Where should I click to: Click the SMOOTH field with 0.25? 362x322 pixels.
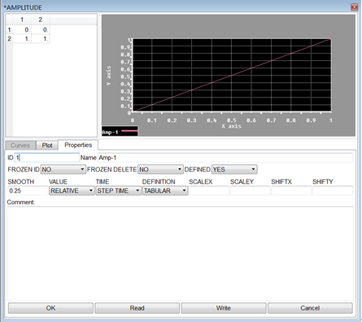tap(28, 191)
